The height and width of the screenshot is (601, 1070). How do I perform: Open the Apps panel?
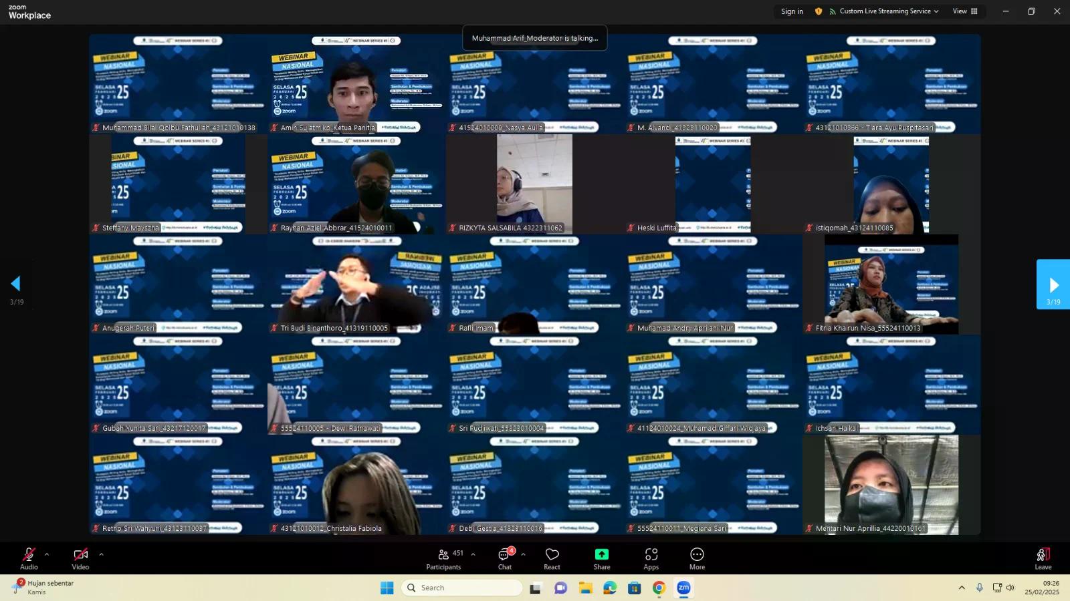(x=651, y=558)
